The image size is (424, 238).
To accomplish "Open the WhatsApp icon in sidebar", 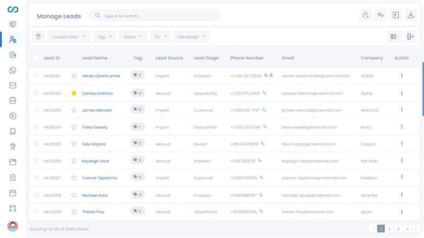I will (13, 71).
